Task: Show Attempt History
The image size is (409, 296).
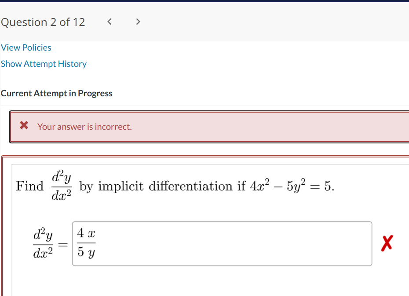Action: (44, 64)
